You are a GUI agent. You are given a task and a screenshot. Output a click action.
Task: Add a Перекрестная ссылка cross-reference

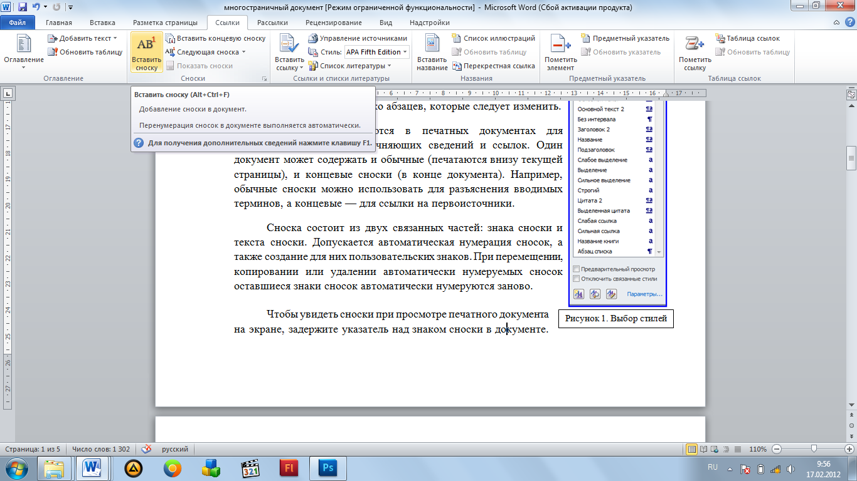coord(493,66)
